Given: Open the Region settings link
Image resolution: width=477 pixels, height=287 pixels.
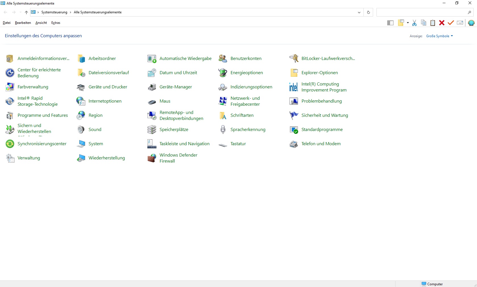Looking at the screenshot, I should tap(95, 115).
